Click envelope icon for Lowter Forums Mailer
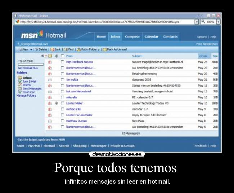The width and height of the screenshot is (234, 193). point(50,115)
